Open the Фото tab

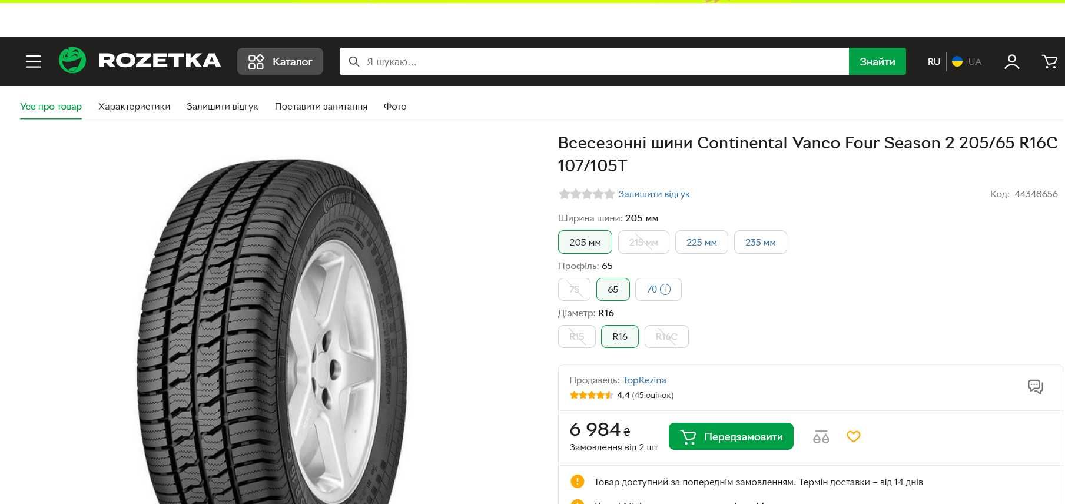coord(395,107)
